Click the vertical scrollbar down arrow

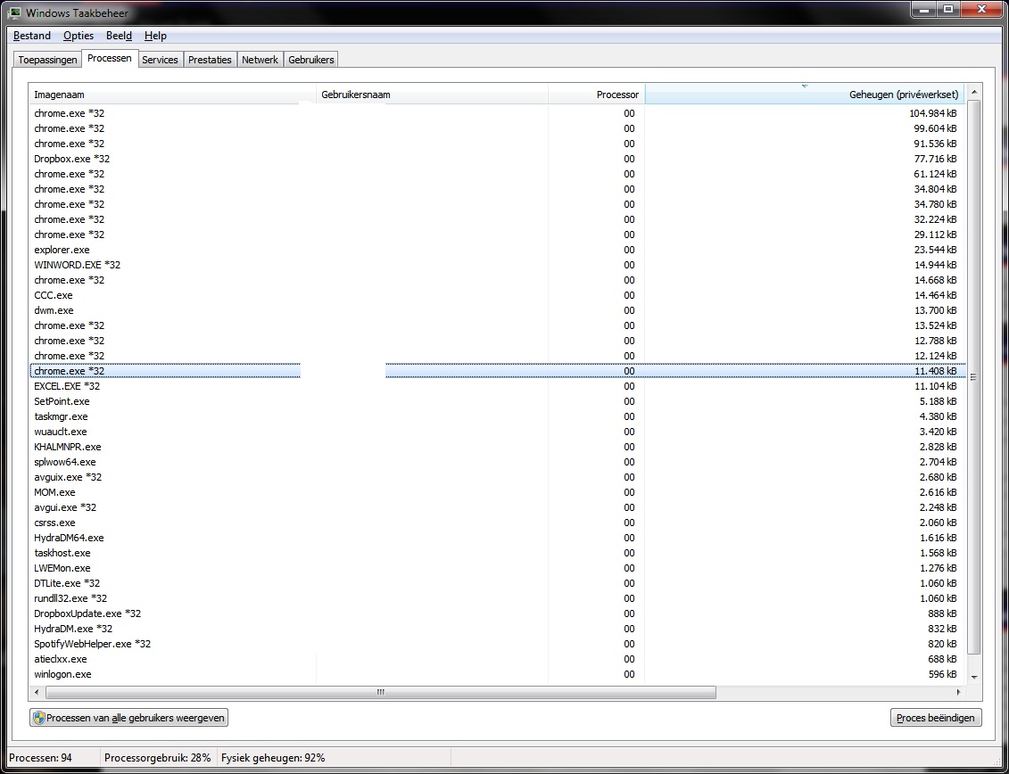[x=974, y=677]
